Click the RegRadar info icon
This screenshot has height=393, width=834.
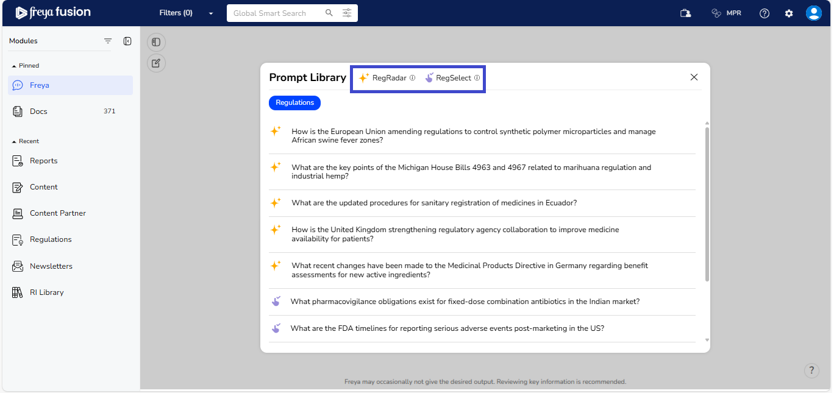click(x=412, y=78)
